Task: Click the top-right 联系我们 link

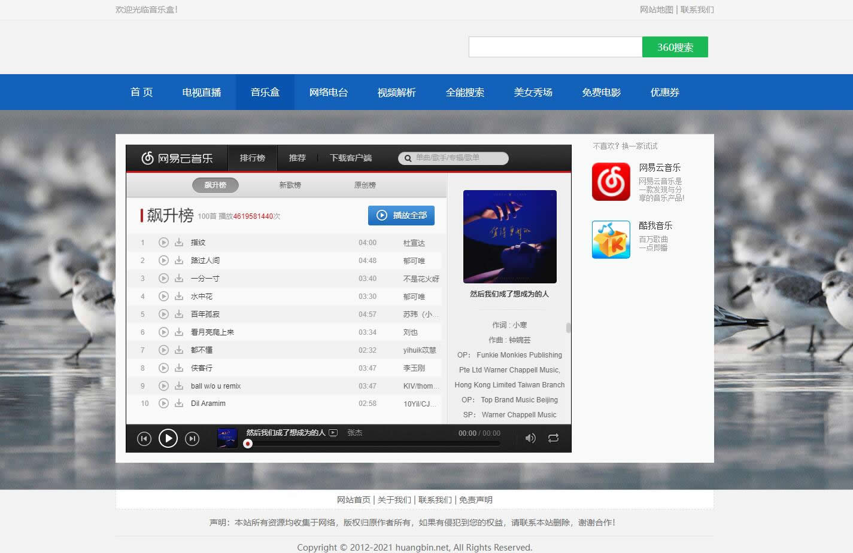Action: 697,10
